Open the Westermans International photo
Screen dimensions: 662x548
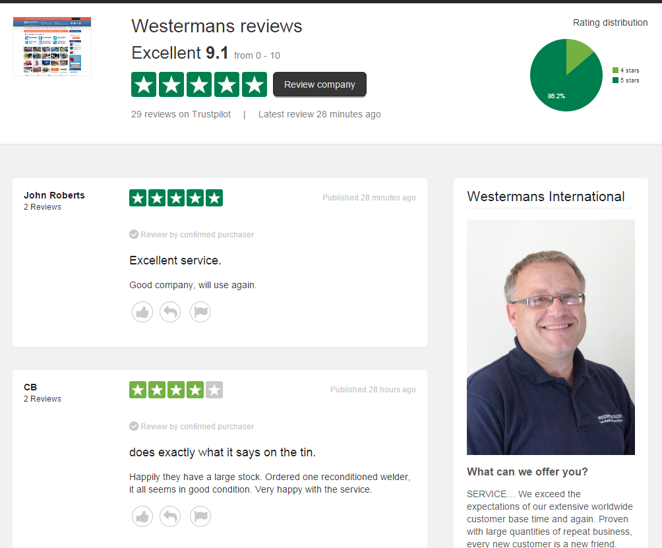551,337
